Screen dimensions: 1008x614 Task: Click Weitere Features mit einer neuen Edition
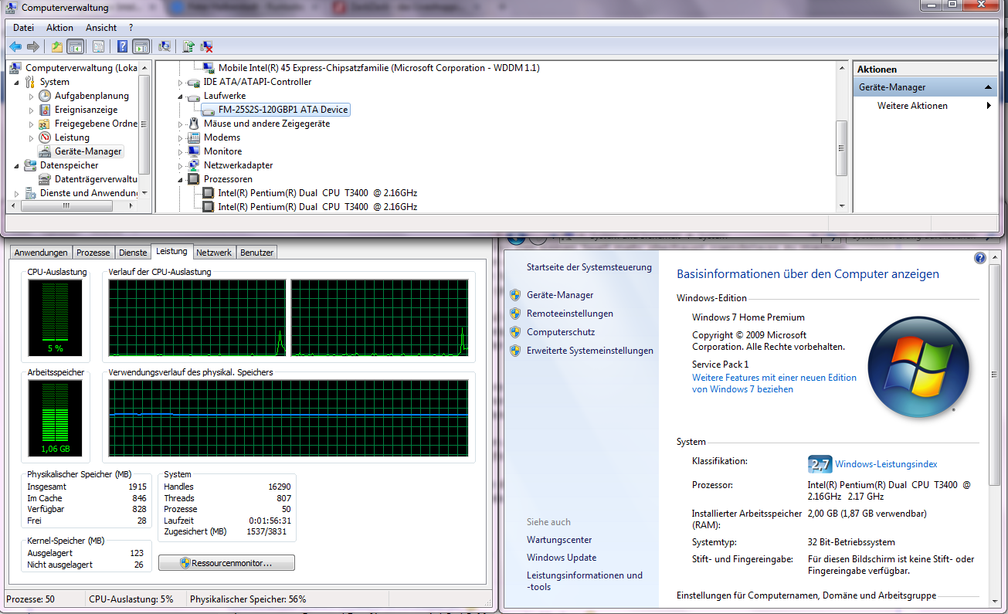point(774,383)
